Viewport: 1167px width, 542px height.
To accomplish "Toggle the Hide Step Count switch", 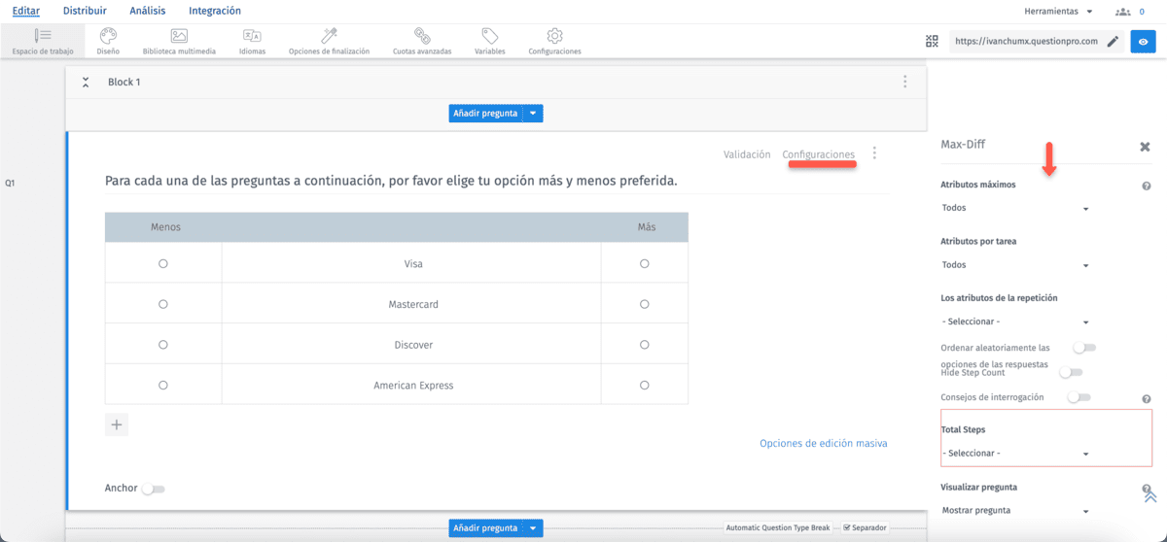I will click(x=1070, y=372).
